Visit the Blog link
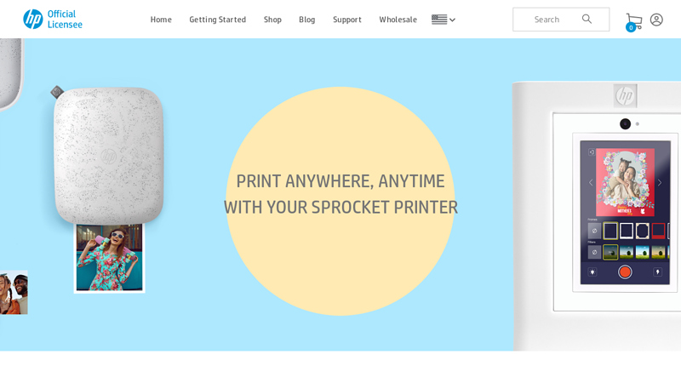Viewport: 681px width, 383px height. tap(306, 20)
